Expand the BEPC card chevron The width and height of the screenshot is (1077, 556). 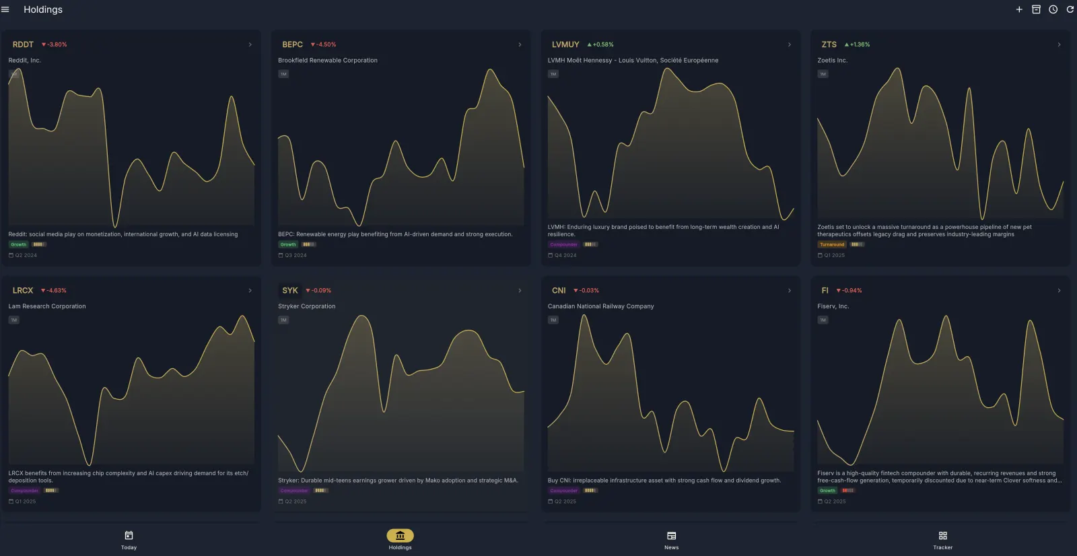tap(520, 44)
